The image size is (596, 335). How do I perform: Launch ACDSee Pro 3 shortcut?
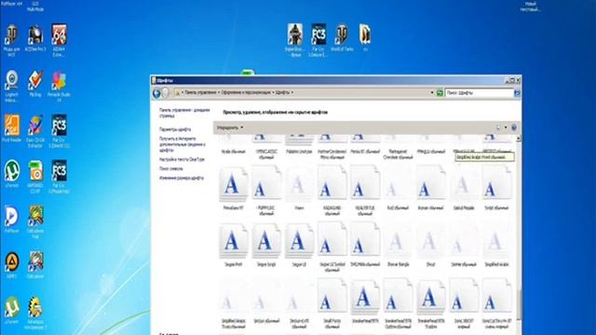click(35, 38)
